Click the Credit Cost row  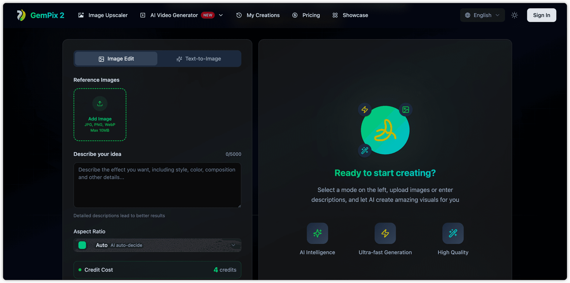click(x=157, y=270)
